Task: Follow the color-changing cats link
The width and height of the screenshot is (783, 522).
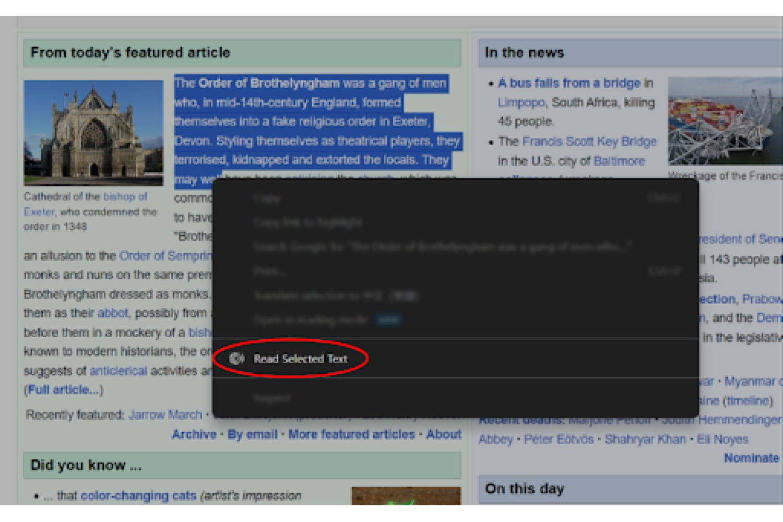Action: pyautogui.click(x=138, y=496)
